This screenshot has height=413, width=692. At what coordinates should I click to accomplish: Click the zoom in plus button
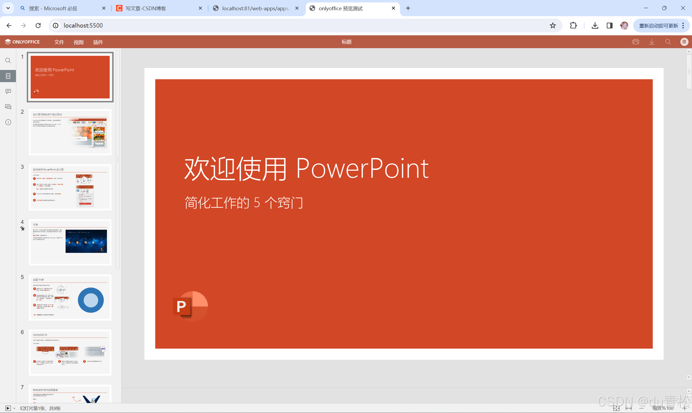[685, 408]
